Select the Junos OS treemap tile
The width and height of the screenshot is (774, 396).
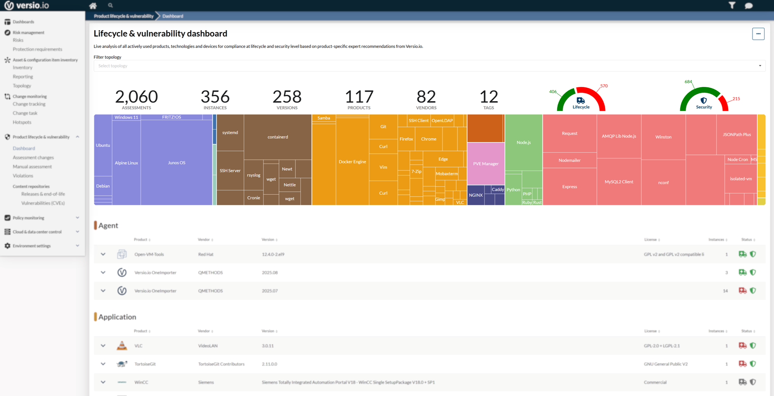point(176,163)
